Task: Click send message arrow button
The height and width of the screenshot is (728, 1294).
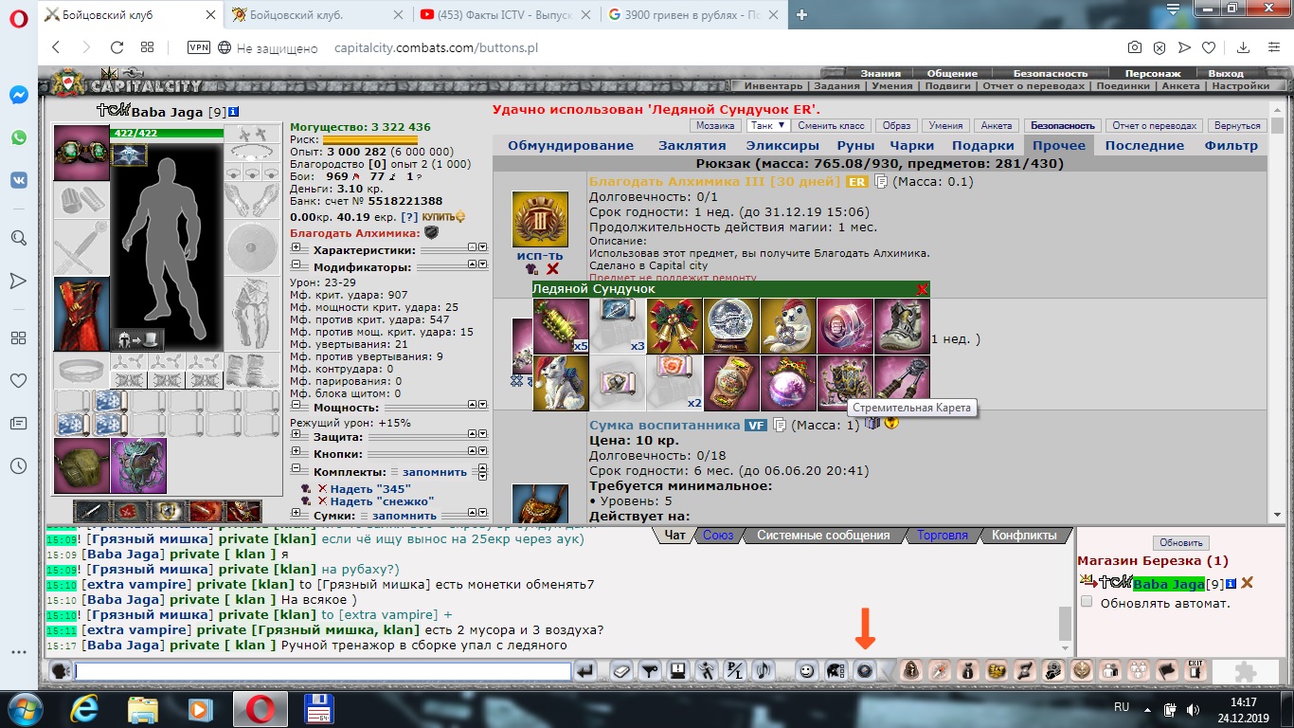Action: 586,671
